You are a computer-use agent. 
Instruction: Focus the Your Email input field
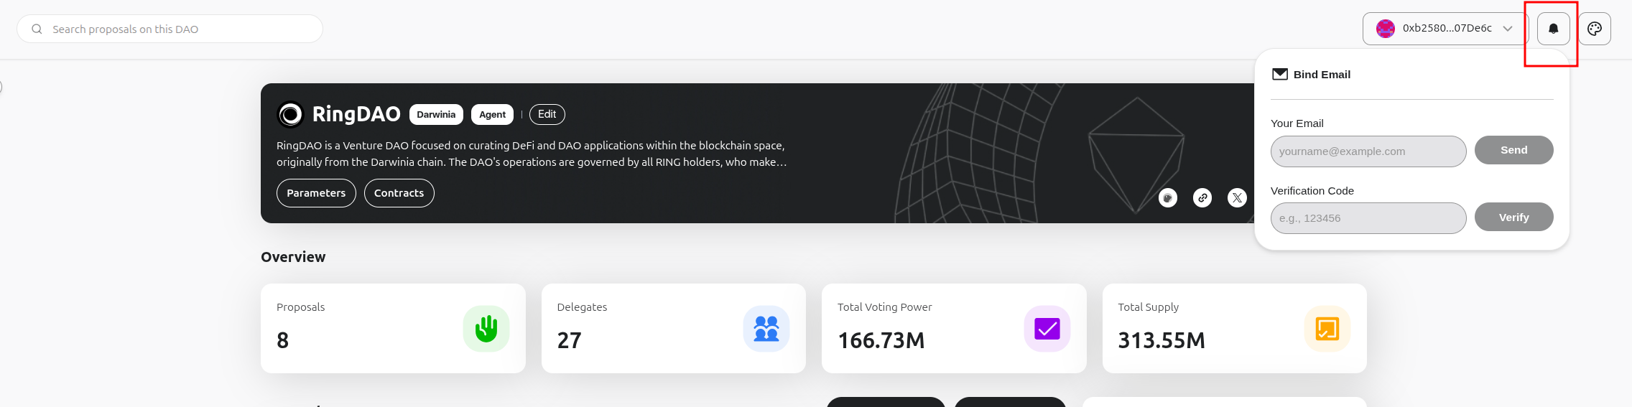(x=1368, y=151)
